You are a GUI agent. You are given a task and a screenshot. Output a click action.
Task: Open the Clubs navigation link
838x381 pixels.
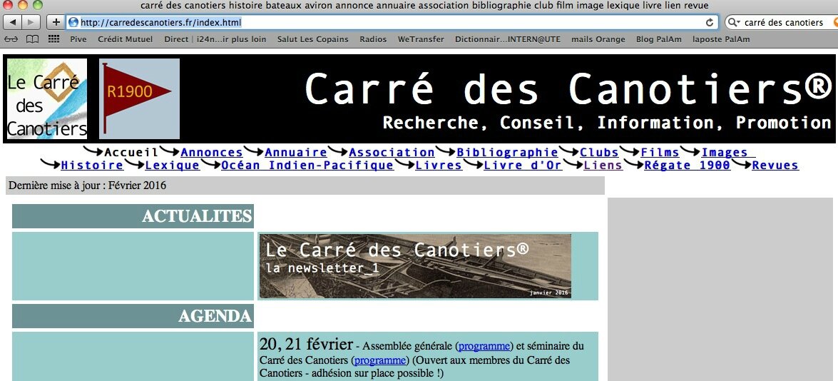point(599,152)
